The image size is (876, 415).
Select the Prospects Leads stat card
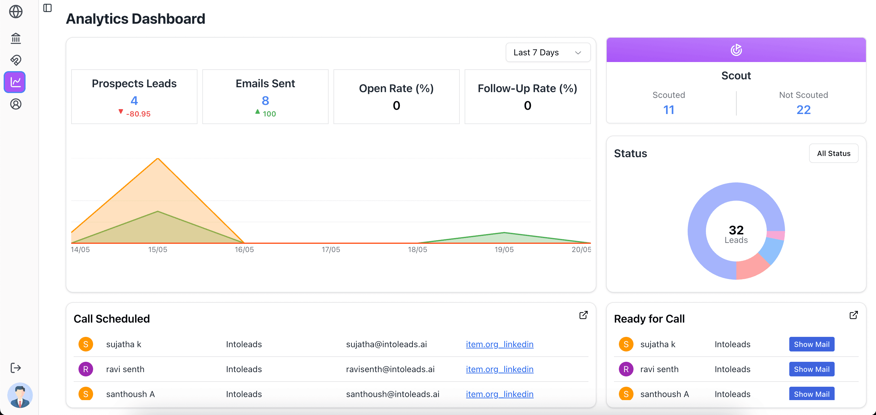(134, 97)
